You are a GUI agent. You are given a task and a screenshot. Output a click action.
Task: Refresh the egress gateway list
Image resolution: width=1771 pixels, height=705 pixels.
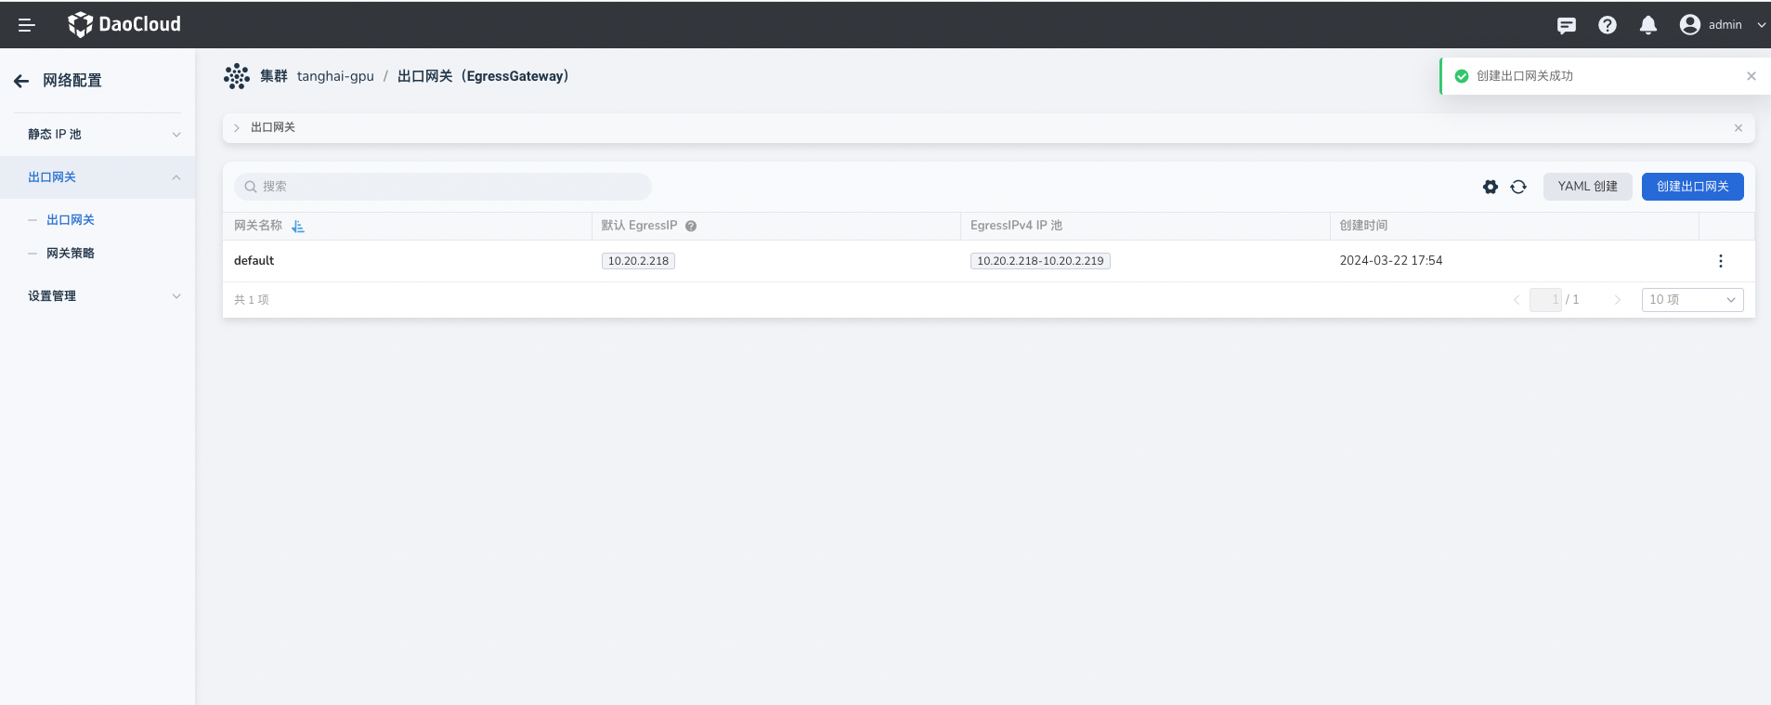point(1518,187)
